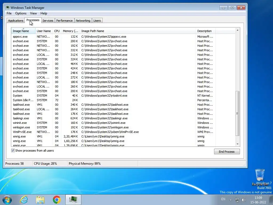This screenshot has height=205, width=273.
Task: Click Physical Memory: 99% status entry
Action: pos(85,164)
